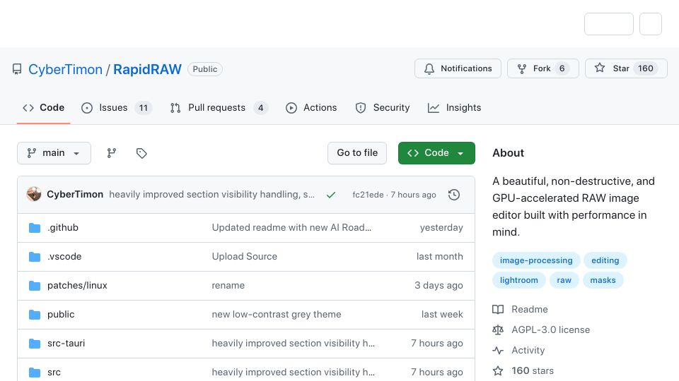The width and height of the screenshot is (679, 381).
Task: Expand the green Code dropdown
Action: pyautogui.click(x=436, y=153)
